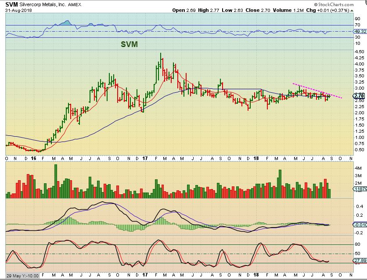This screenshot has height=280, width=367.
Task: Click the volume value tag 11879
Action: point(360,189)
